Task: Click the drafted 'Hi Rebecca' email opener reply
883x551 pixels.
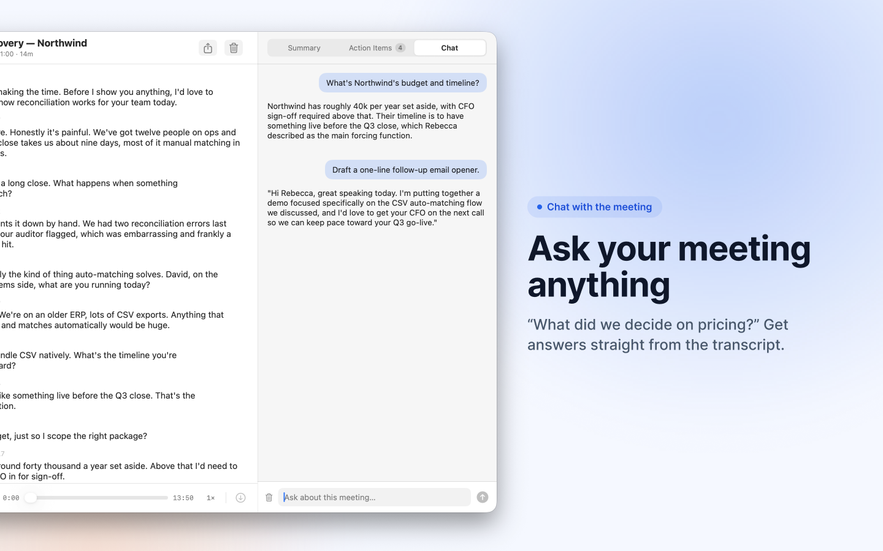Action: pos(376,208)
